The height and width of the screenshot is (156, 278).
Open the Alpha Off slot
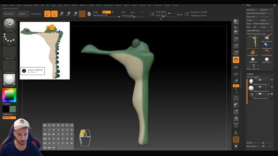(10, 52)
